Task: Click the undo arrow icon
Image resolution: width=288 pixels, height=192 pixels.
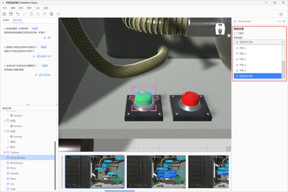Action: pyautogui.click(x=17, y=14)
